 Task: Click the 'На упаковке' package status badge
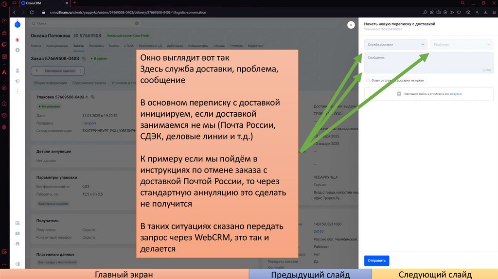[49, 106]
